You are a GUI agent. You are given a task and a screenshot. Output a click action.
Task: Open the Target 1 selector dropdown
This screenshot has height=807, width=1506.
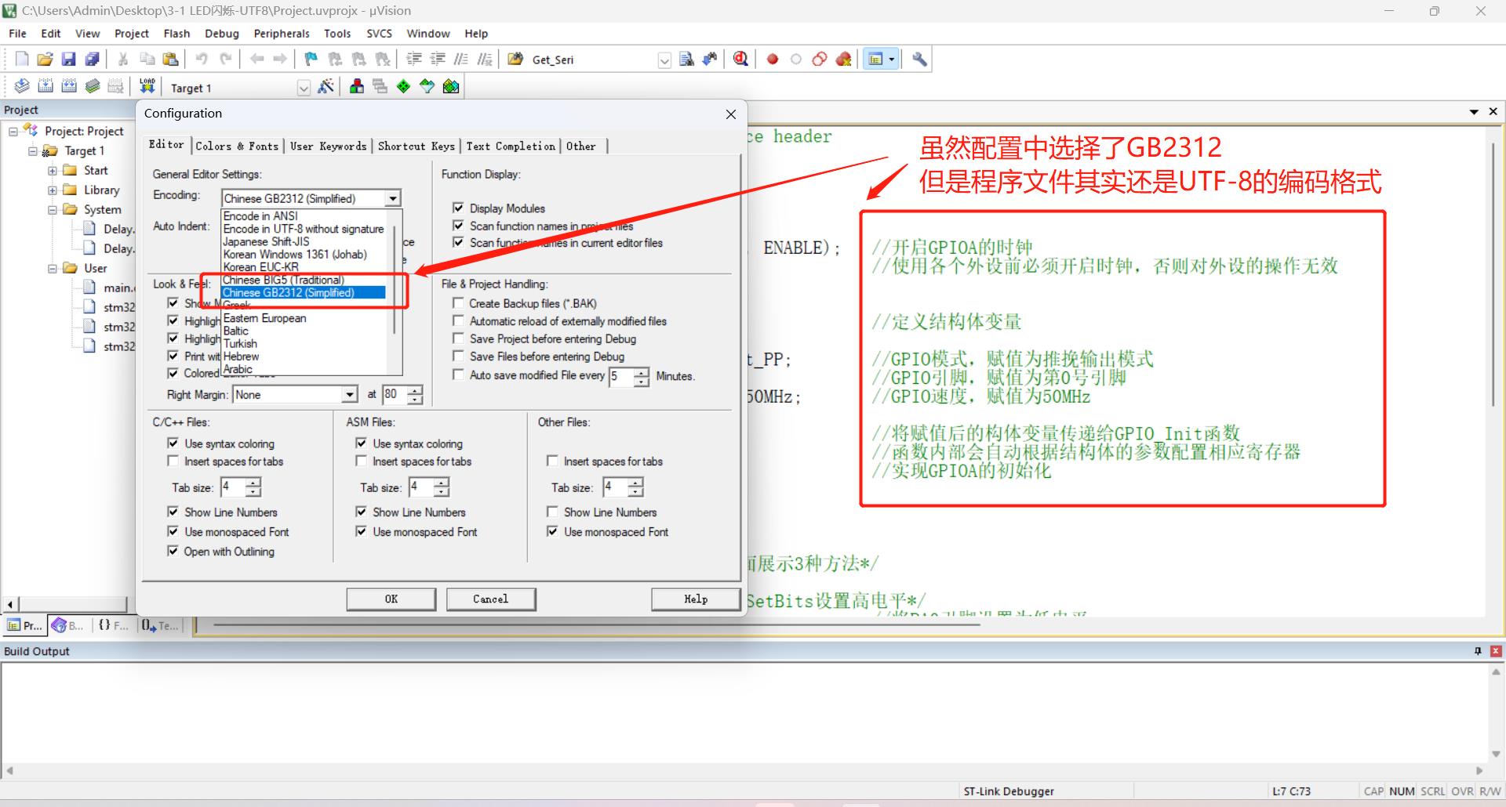click(x=304, y=88)
